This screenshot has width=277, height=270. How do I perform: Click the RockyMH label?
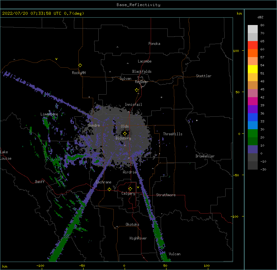point(79,73)
